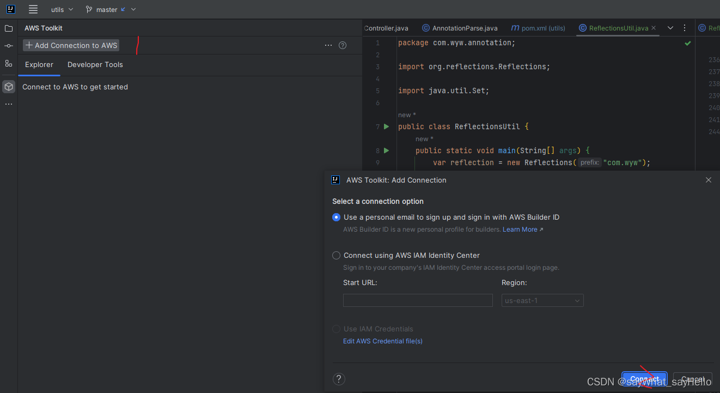
Task: Select the AWS Builder ID radio option
Action: pos(337,217)
